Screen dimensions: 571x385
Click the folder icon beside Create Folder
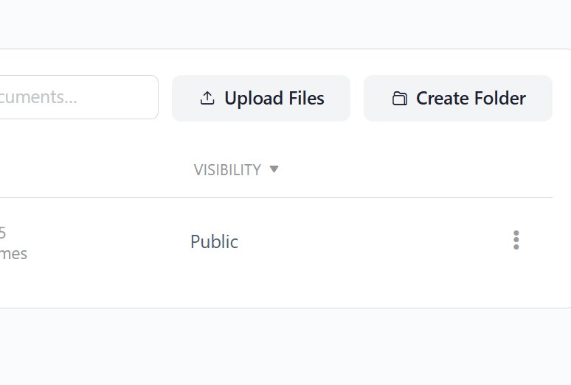tap(399, 99)
